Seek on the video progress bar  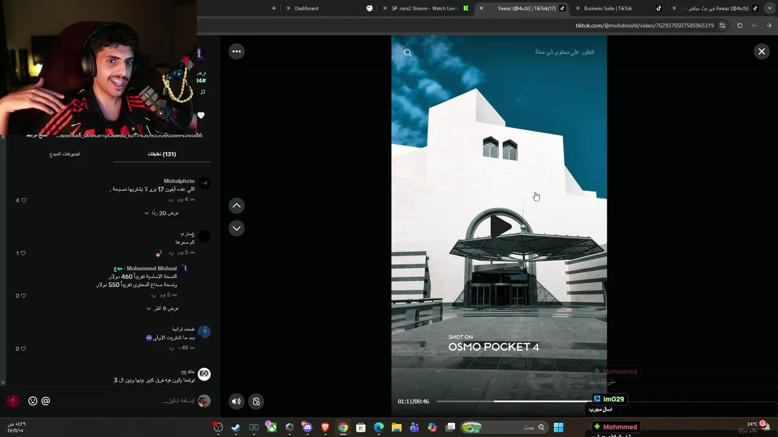click(514, 401)
